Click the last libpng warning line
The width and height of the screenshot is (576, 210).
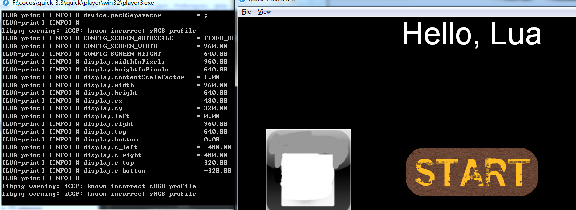click(x=99, y=194)
